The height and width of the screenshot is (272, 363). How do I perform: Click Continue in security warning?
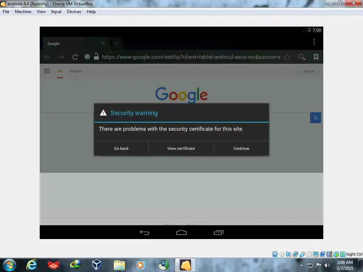pyautogui.click(x=241, y=148)
